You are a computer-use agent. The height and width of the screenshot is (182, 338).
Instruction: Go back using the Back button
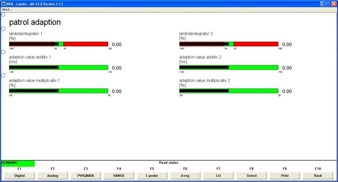318,175
